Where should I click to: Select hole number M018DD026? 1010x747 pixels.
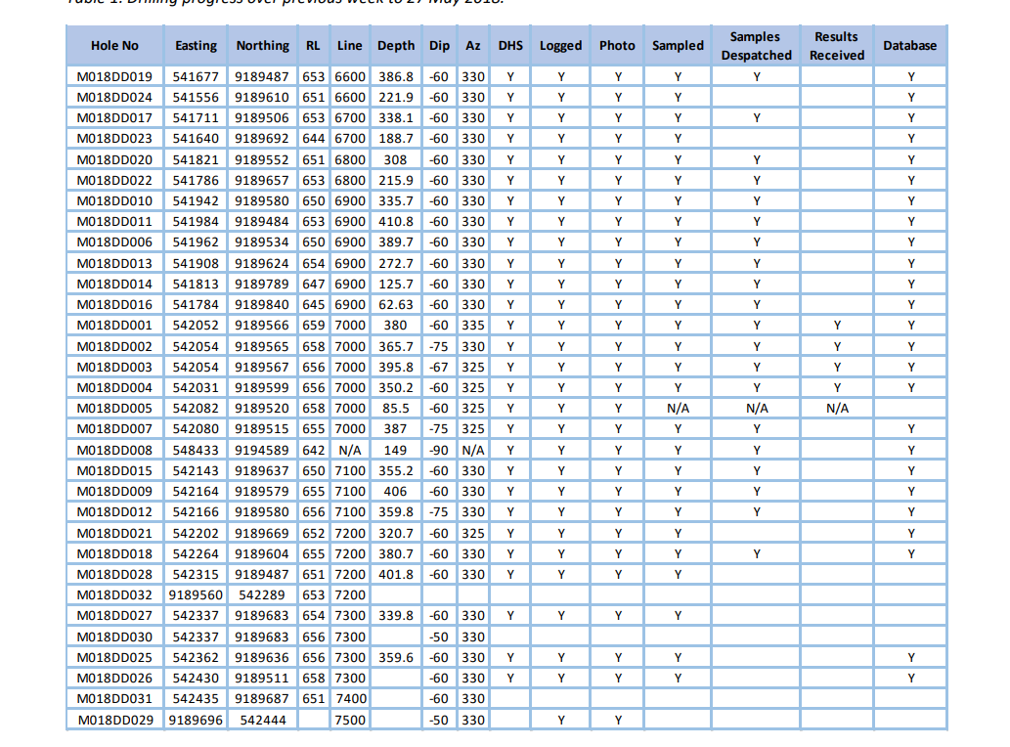pyautogui.click(x=114, y=679)
